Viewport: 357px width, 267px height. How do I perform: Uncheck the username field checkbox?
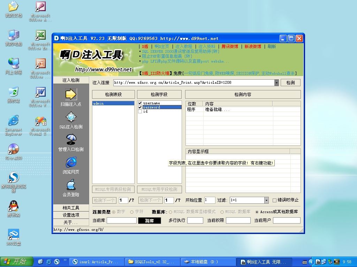(140, 103)
